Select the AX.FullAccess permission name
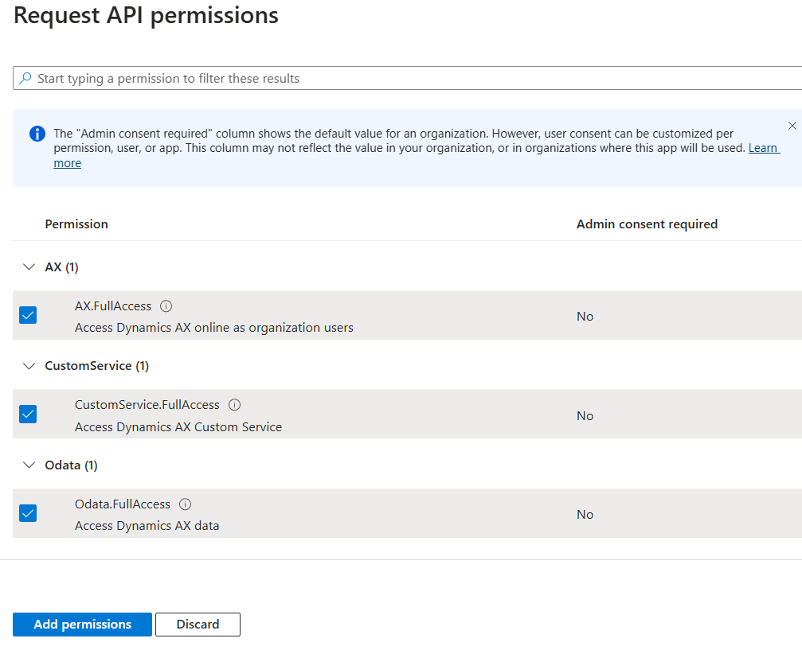 pyautogui.click(x=113, y=306)
